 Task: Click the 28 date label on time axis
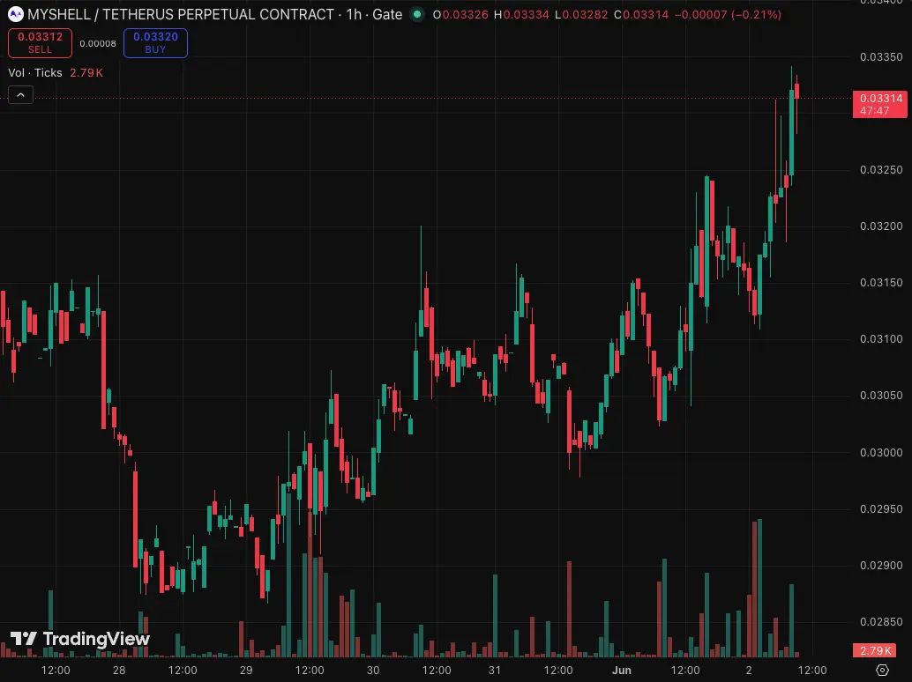(119, 671)
